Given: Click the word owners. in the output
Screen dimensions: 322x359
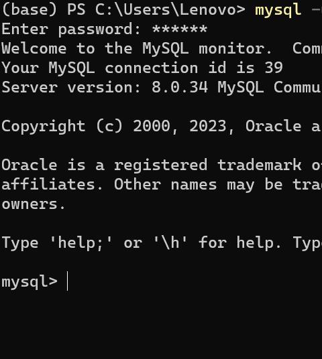Looking at the screenshot, I should 34,204.
